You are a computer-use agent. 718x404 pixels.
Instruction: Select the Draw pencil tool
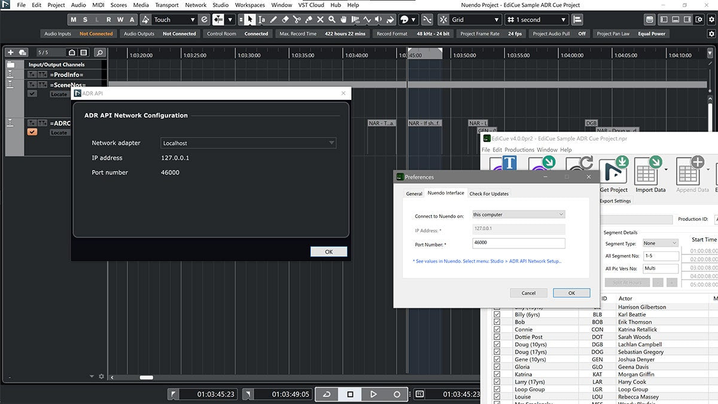(x=273, y=20)
